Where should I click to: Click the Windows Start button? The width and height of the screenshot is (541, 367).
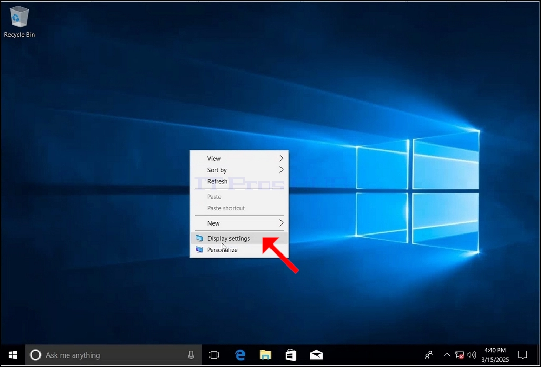click(13, 355)
